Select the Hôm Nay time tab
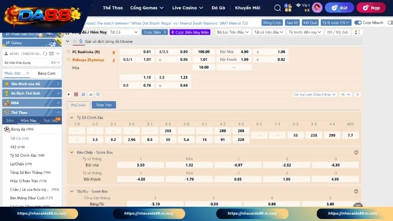393x221 pixels. tap(28, 120)
